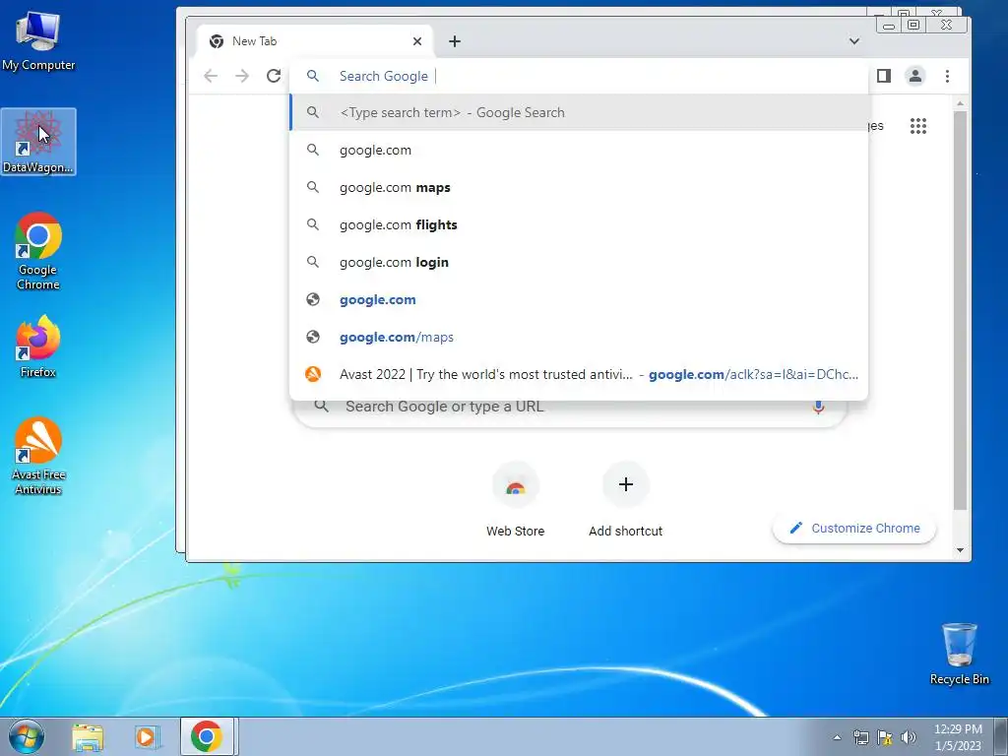The width and height of the screenshot is (1008, 756).
Task: Select the 'google.com flights' suggestion
Action: pos(579,225)
